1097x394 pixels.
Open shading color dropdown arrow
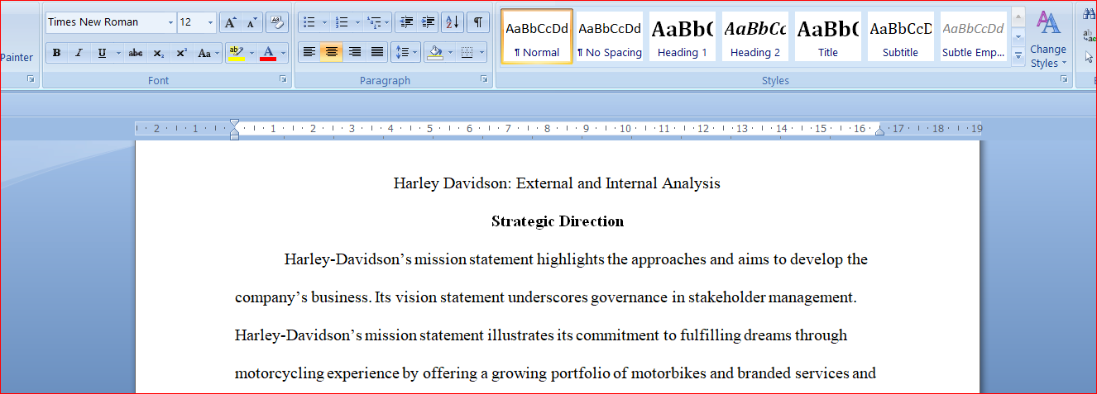(450, 53)
